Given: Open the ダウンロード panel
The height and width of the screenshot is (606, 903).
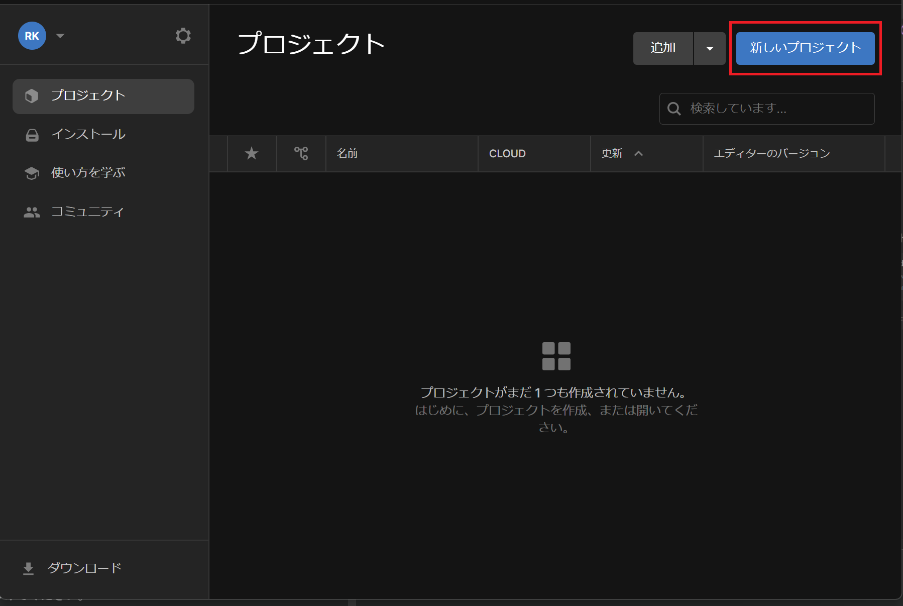Looking at the screenshot, I should coord(73,568).
